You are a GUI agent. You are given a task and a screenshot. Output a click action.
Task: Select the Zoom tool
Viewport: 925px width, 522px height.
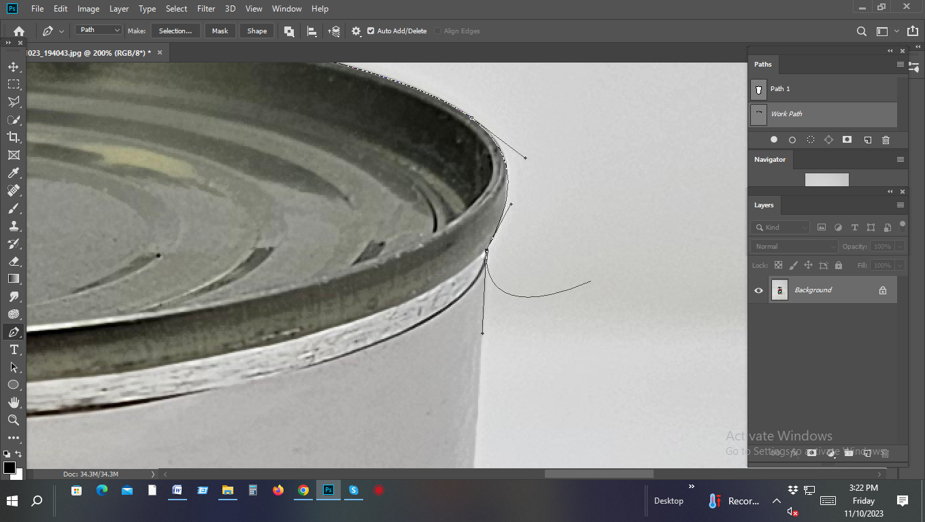pyautogui.click(x=13, y=420)
